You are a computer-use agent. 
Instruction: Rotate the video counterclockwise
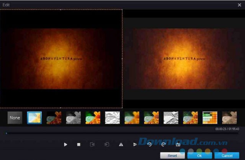(150, 145)
